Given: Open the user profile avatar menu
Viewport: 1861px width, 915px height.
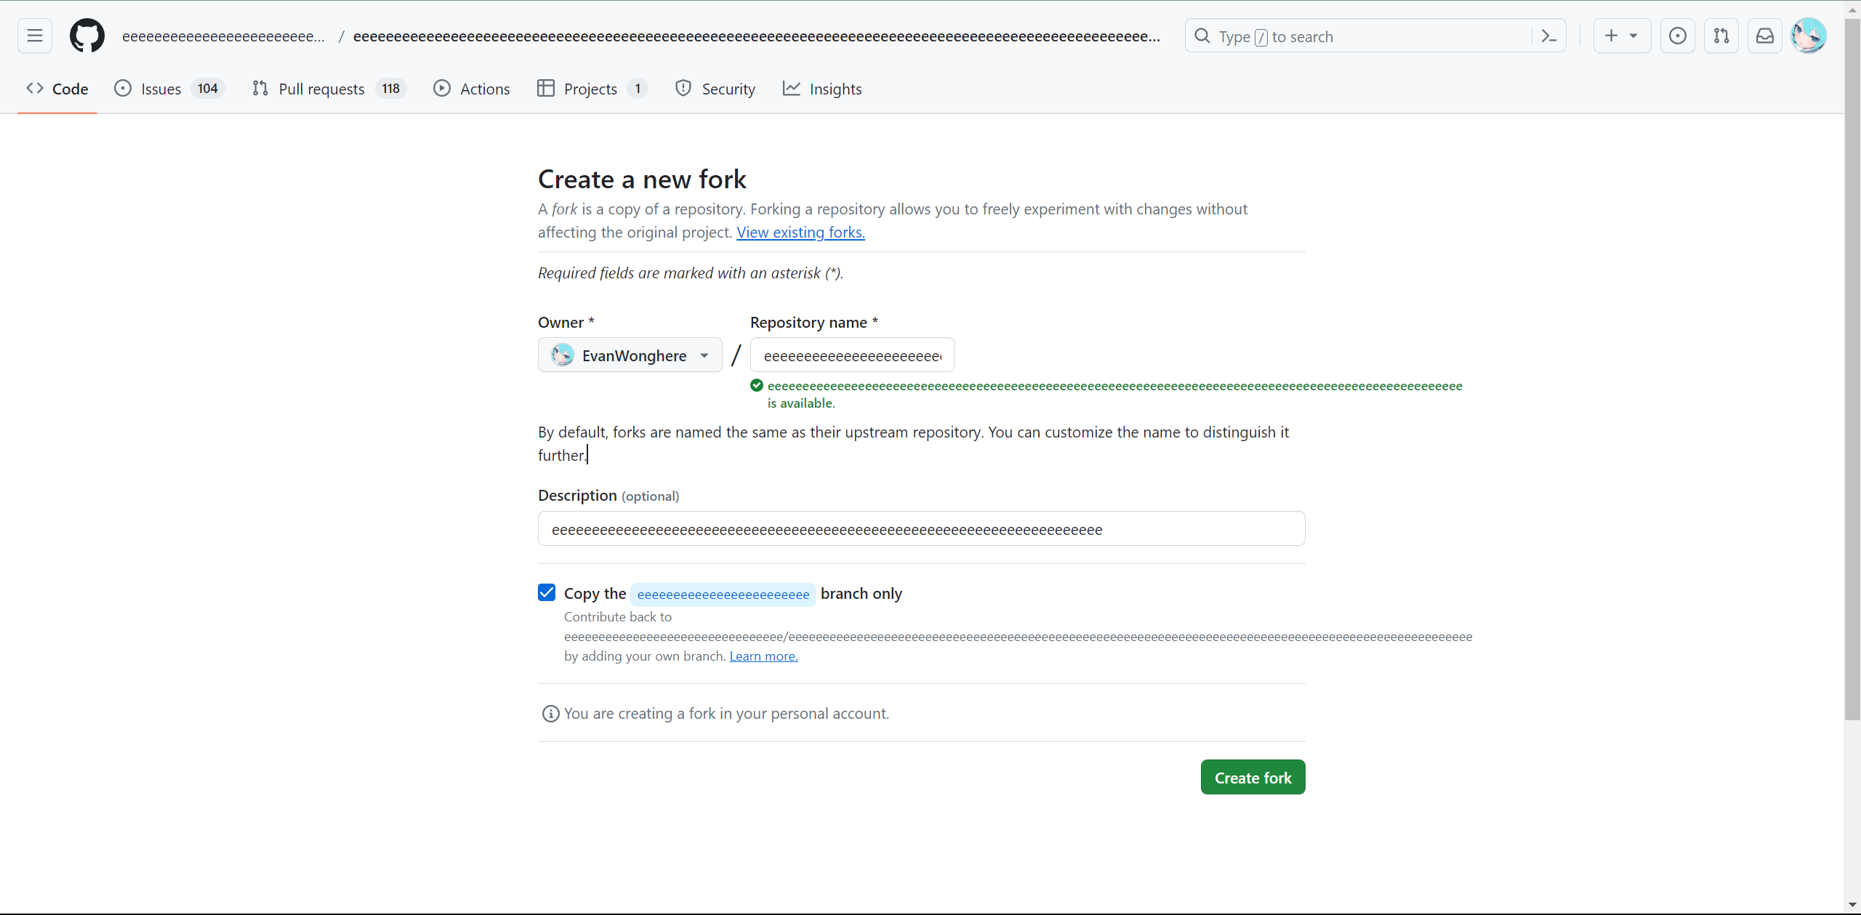Looking at the screenshot, I should coord(1809,36).
